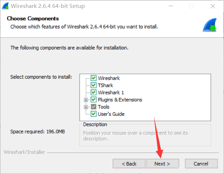Image resolution: width=224 pixels, height=174 pixels.
Task: Cancel the Wireshark setup
Action: pos(201,164)
